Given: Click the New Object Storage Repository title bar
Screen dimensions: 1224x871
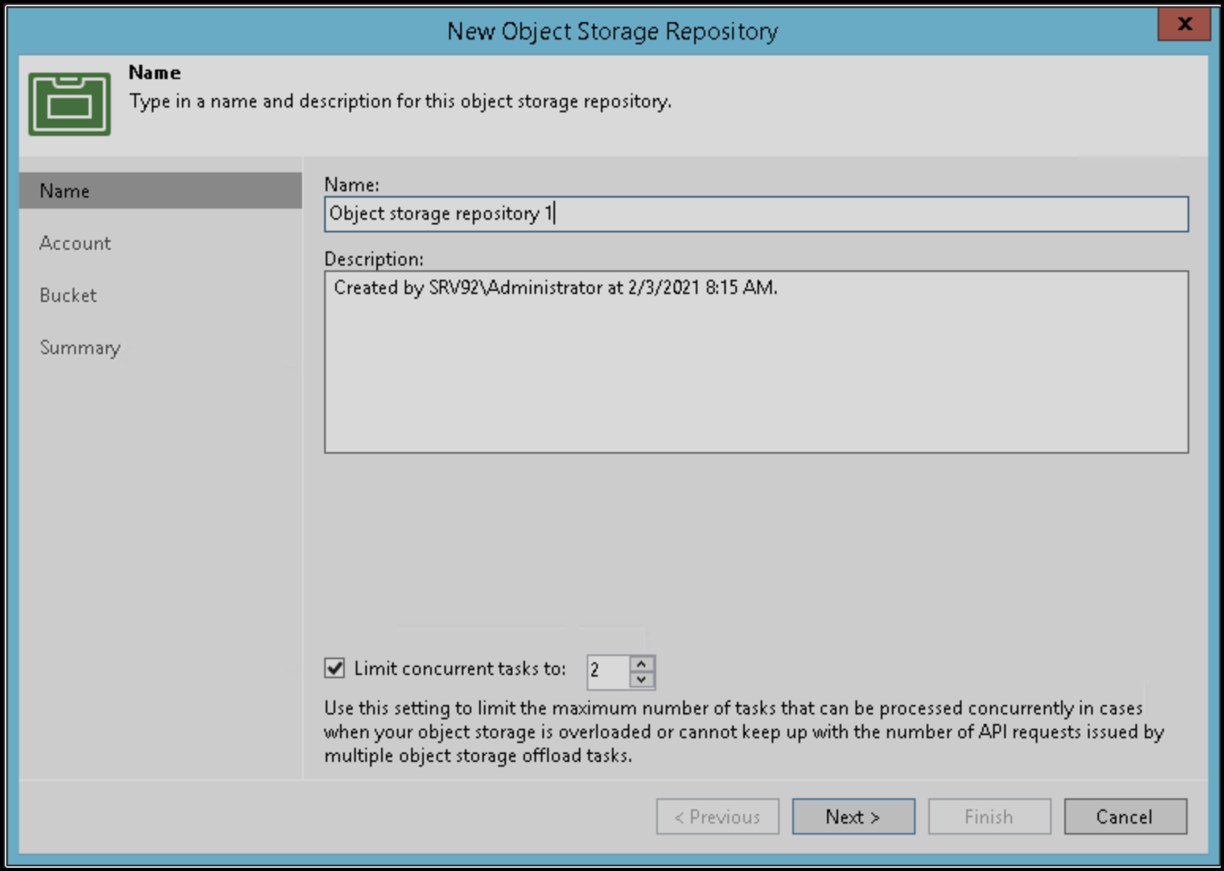Looking at the screenshot, I should point(612,31).
